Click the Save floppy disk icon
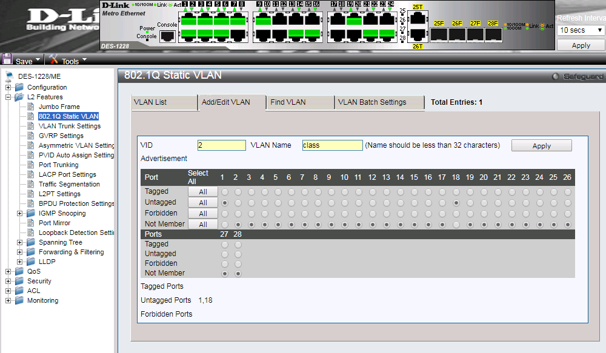The height and width of the screenshot is (353, 606). point(7,59)
